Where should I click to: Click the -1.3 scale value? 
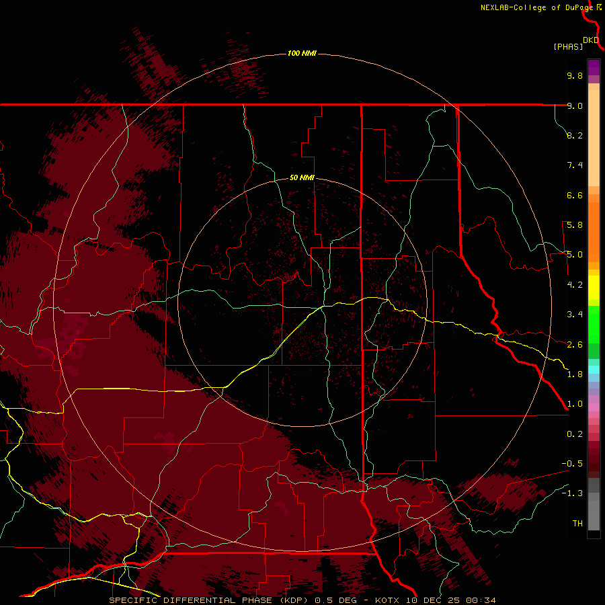[572, 493]
